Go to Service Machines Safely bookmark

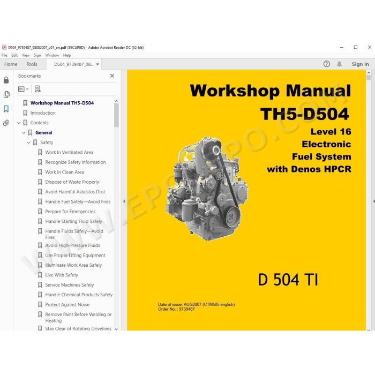click(x=69, y=285)
